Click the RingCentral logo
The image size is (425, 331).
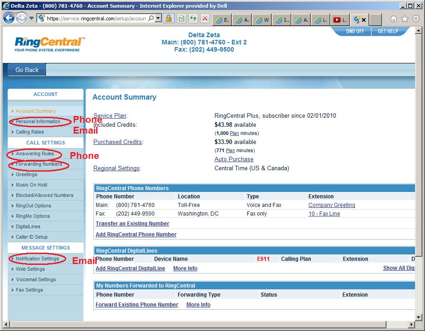pyautogui.click(x=49, y=44)
